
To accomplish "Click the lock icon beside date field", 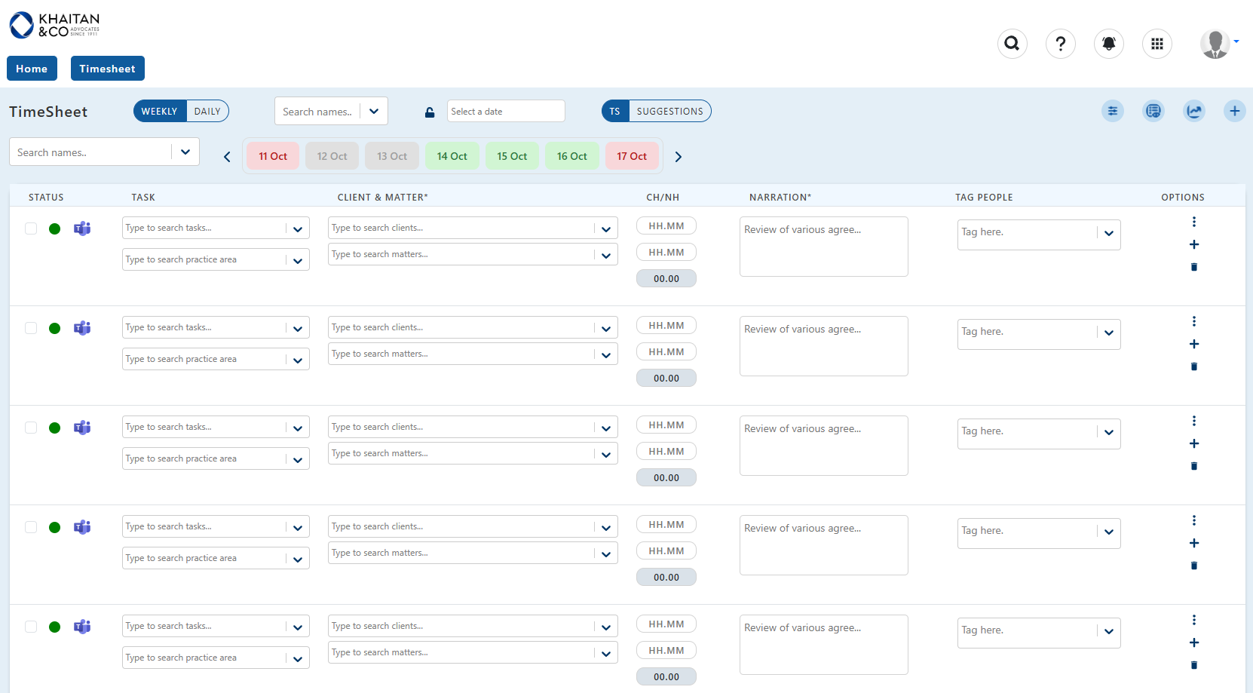I will (x=430, y=112).
